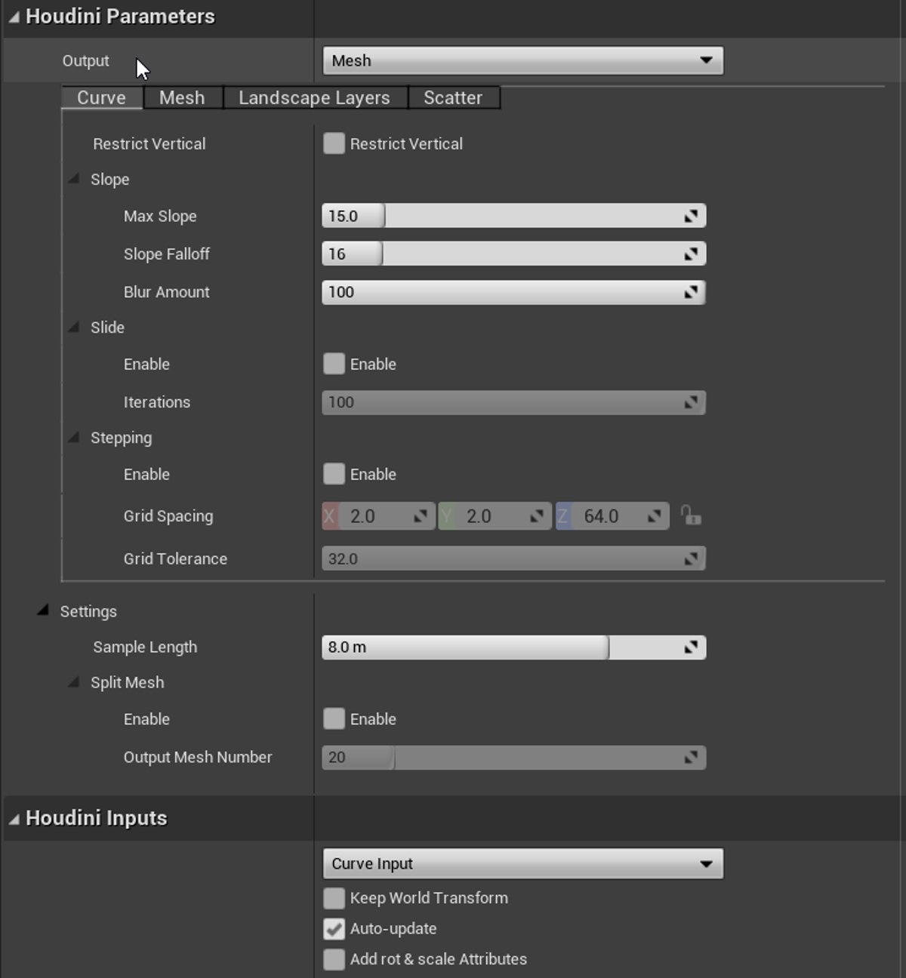Image resolution: width=906 pixels, height=978 pixels.
Task: Click the Blur Amount value field
Action: tap(513, 292)
